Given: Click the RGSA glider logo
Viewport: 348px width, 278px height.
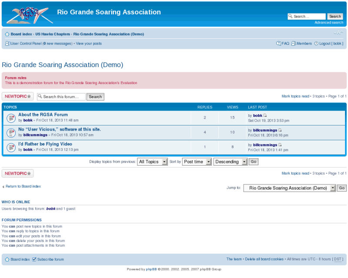Looking at the screenshot, I should pos(30,15).
